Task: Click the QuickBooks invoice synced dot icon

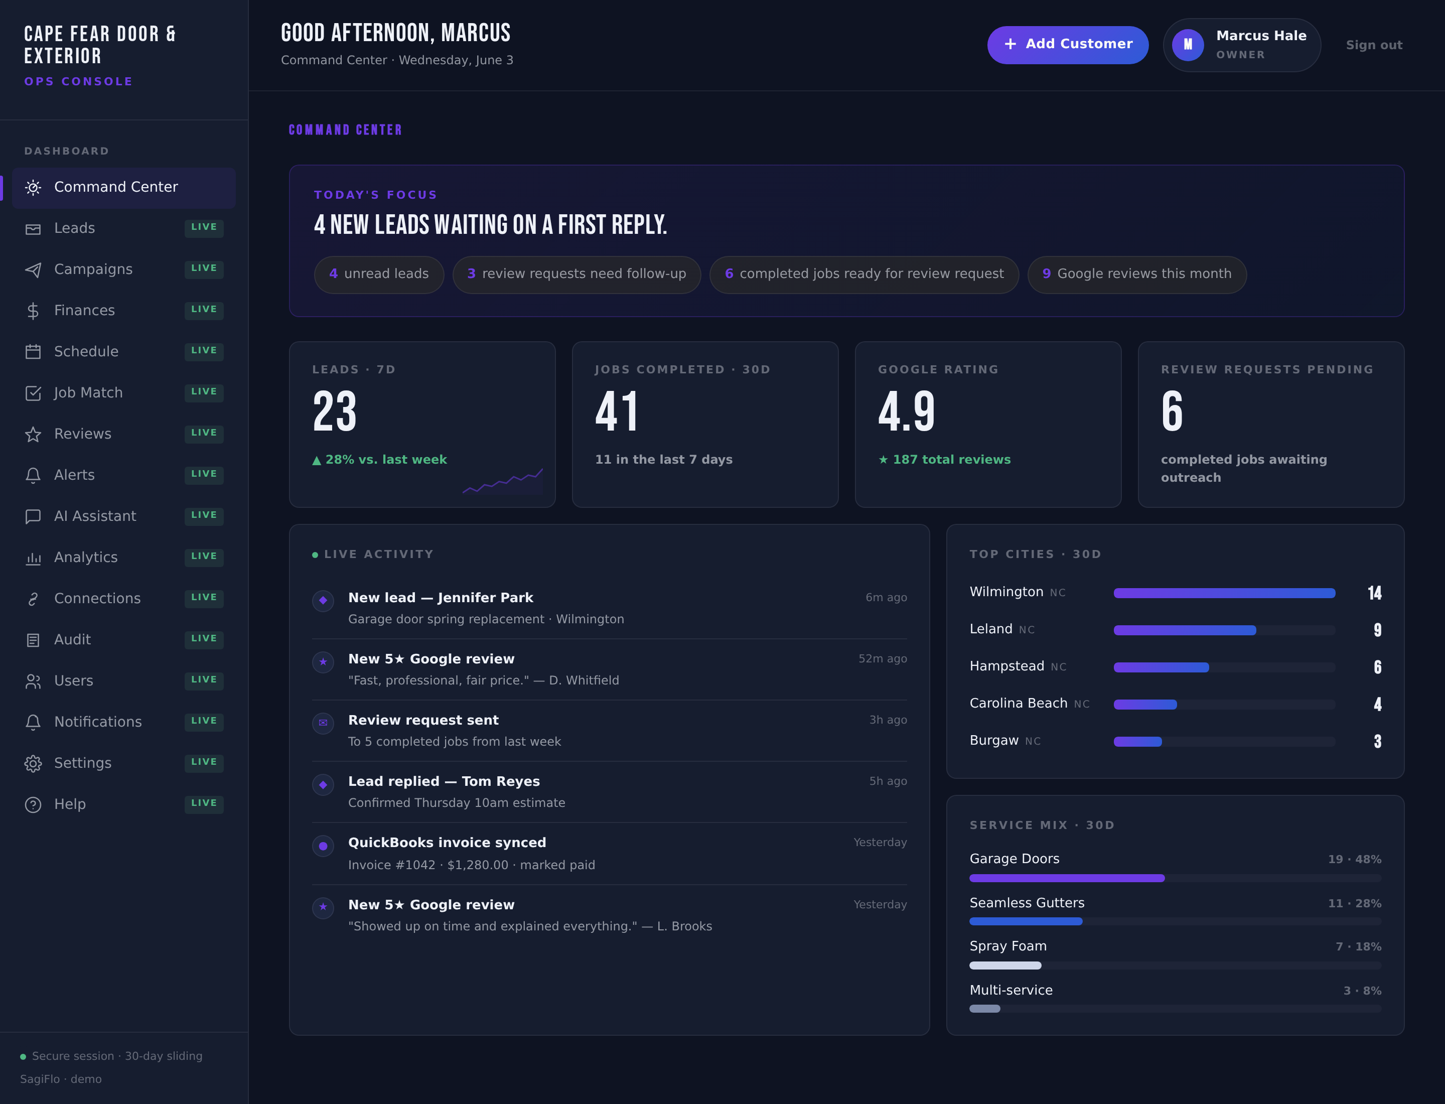Action: coord(323,846)
